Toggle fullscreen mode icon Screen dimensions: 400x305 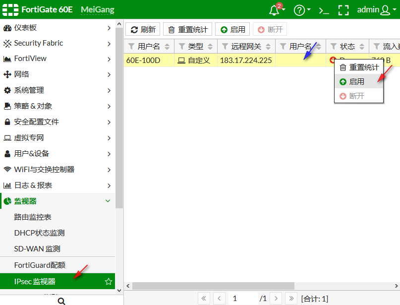point(343,10)
